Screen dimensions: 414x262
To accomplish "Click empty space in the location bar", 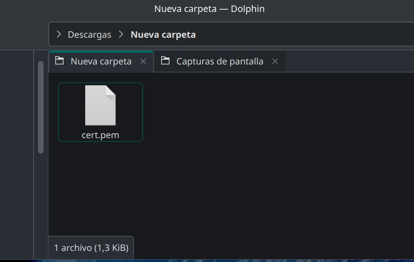I will (299, 35).
